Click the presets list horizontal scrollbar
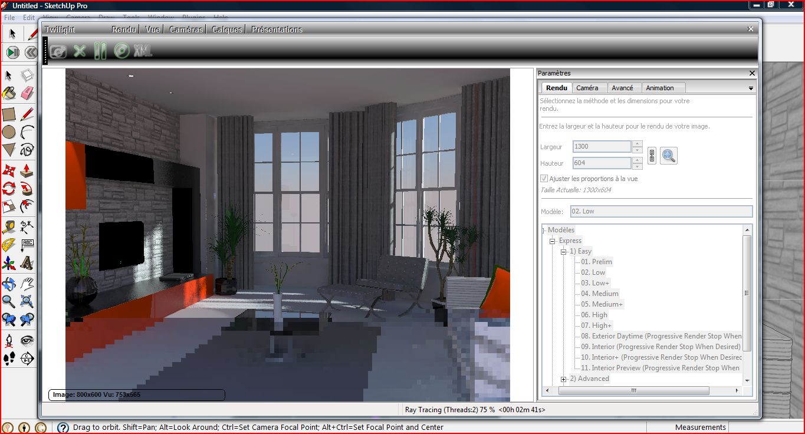This screenshot has height=434, width=805. click(634, 390)
